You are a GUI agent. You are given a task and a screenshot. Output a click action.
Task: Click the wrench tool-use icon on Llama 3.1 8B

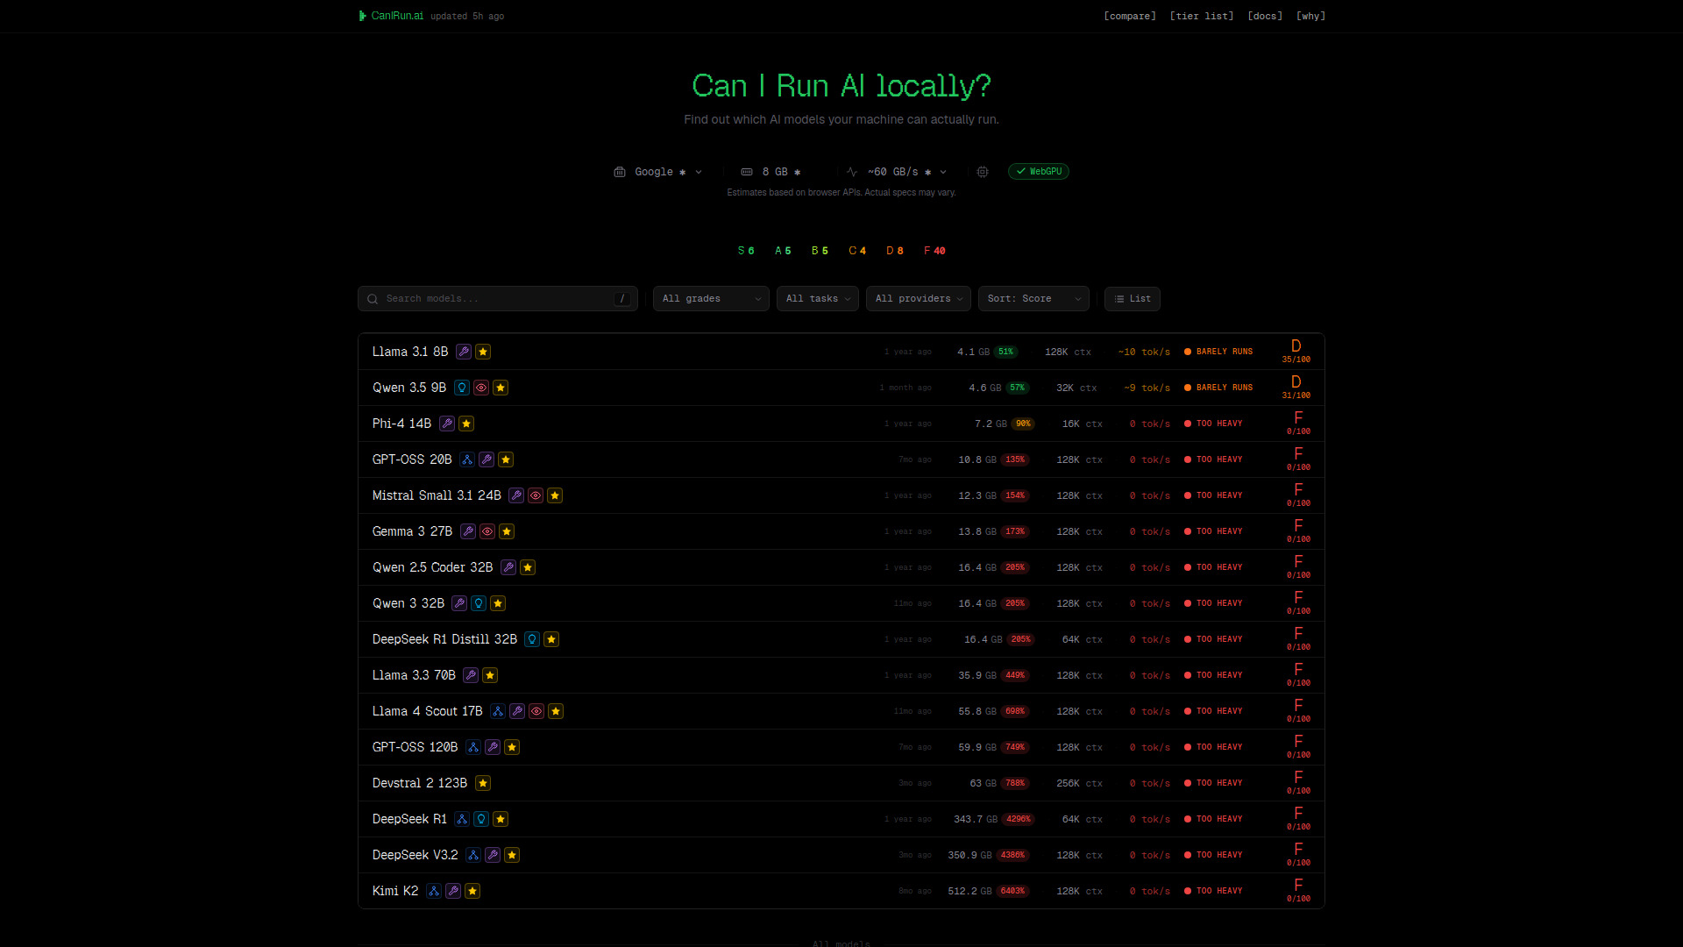(x=464, y=352)
